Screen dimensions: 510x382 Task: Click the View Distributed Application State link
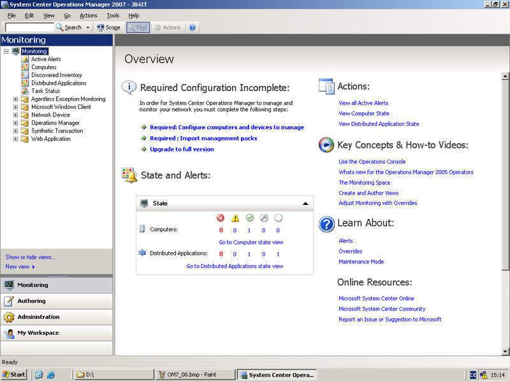(x=379, y=124)
